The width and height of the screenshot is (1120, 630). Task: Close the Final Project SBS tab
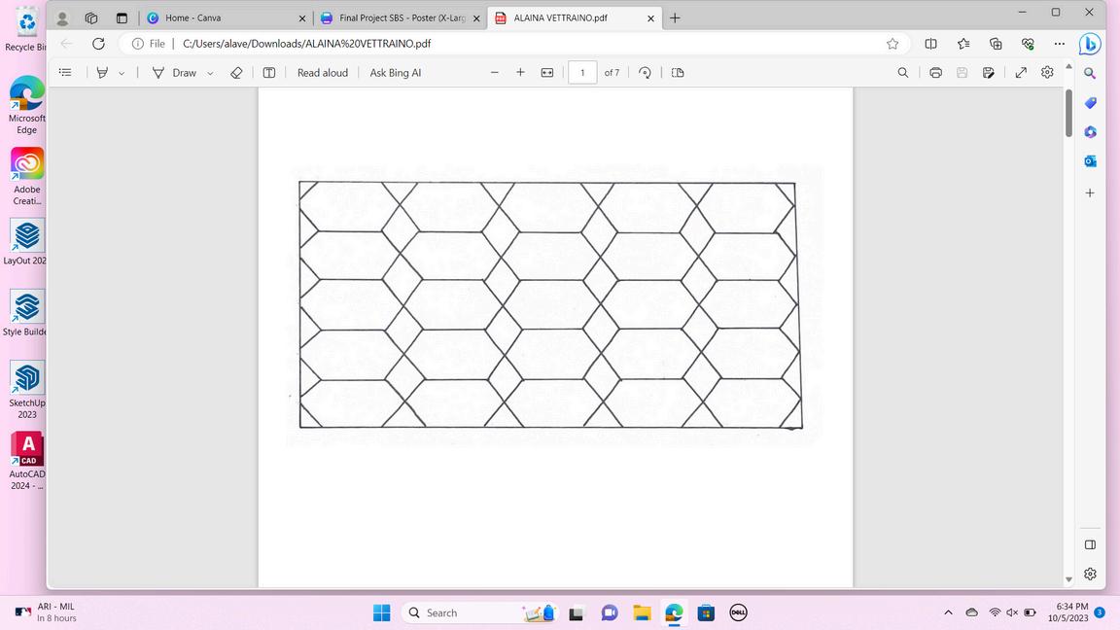point(476,18)
